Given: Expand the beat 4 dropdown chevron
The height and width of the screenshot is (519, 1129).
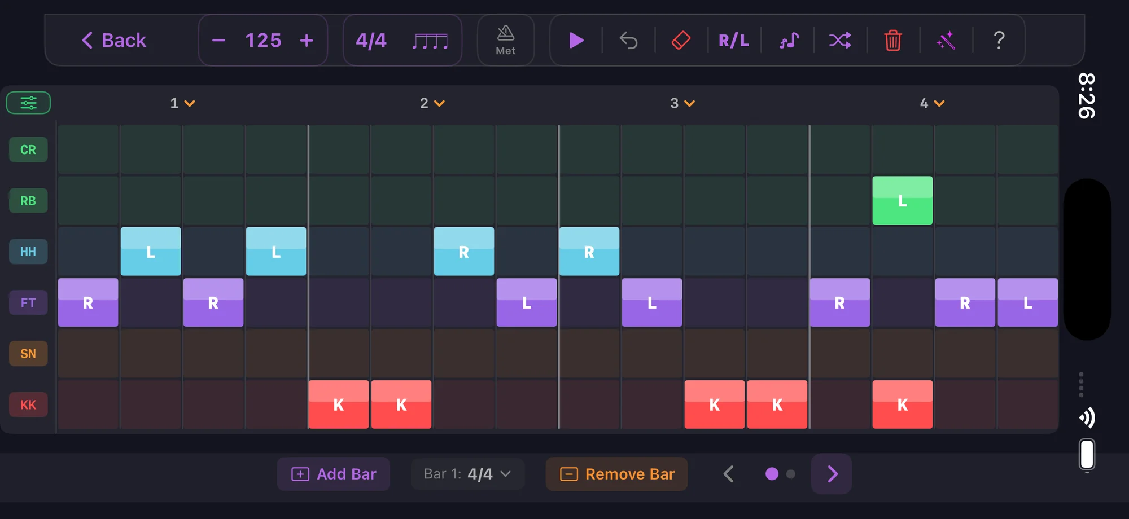Looking at the screenshot, I should pyautogui.click(x=939, y=103).
